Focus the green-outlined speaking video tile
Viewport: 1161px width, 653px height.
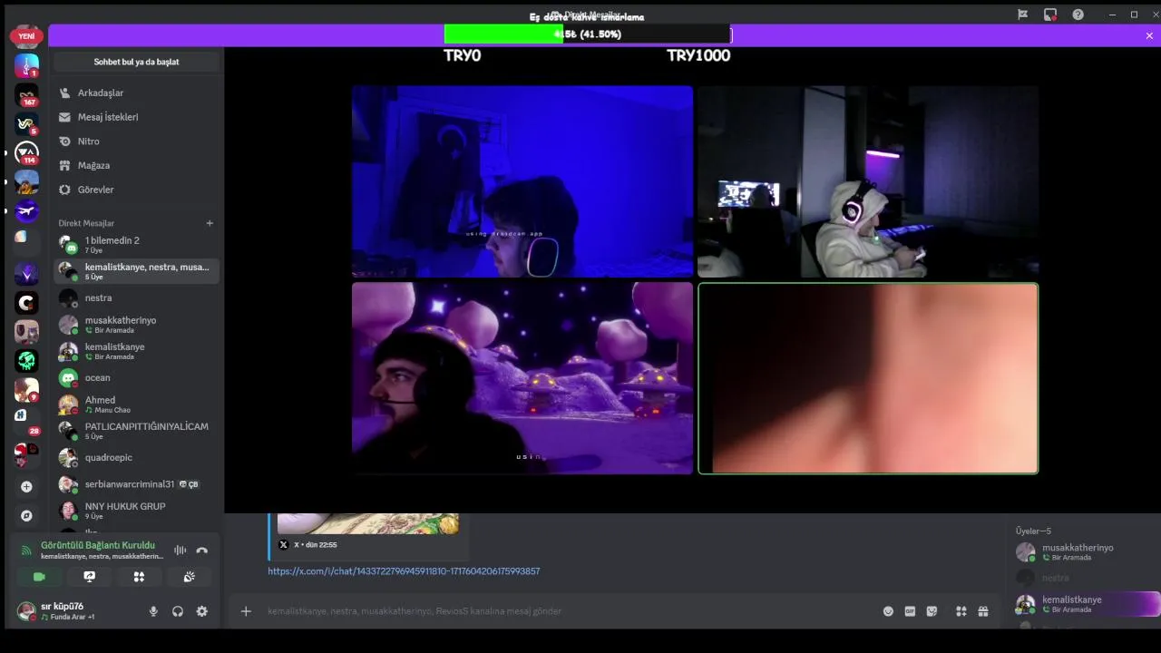point(868,378)
